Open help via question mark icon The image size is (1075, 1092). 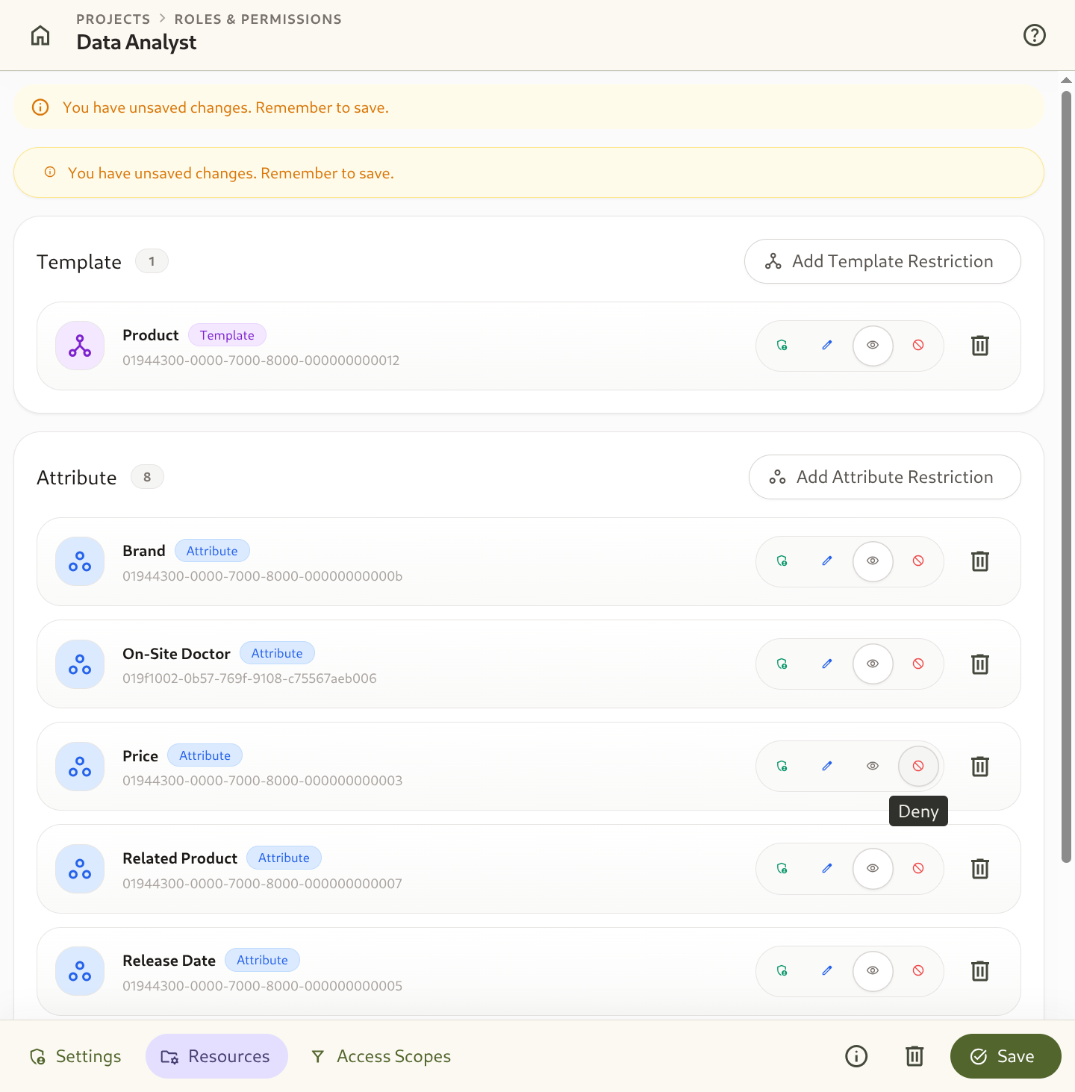coord(1034,35)
